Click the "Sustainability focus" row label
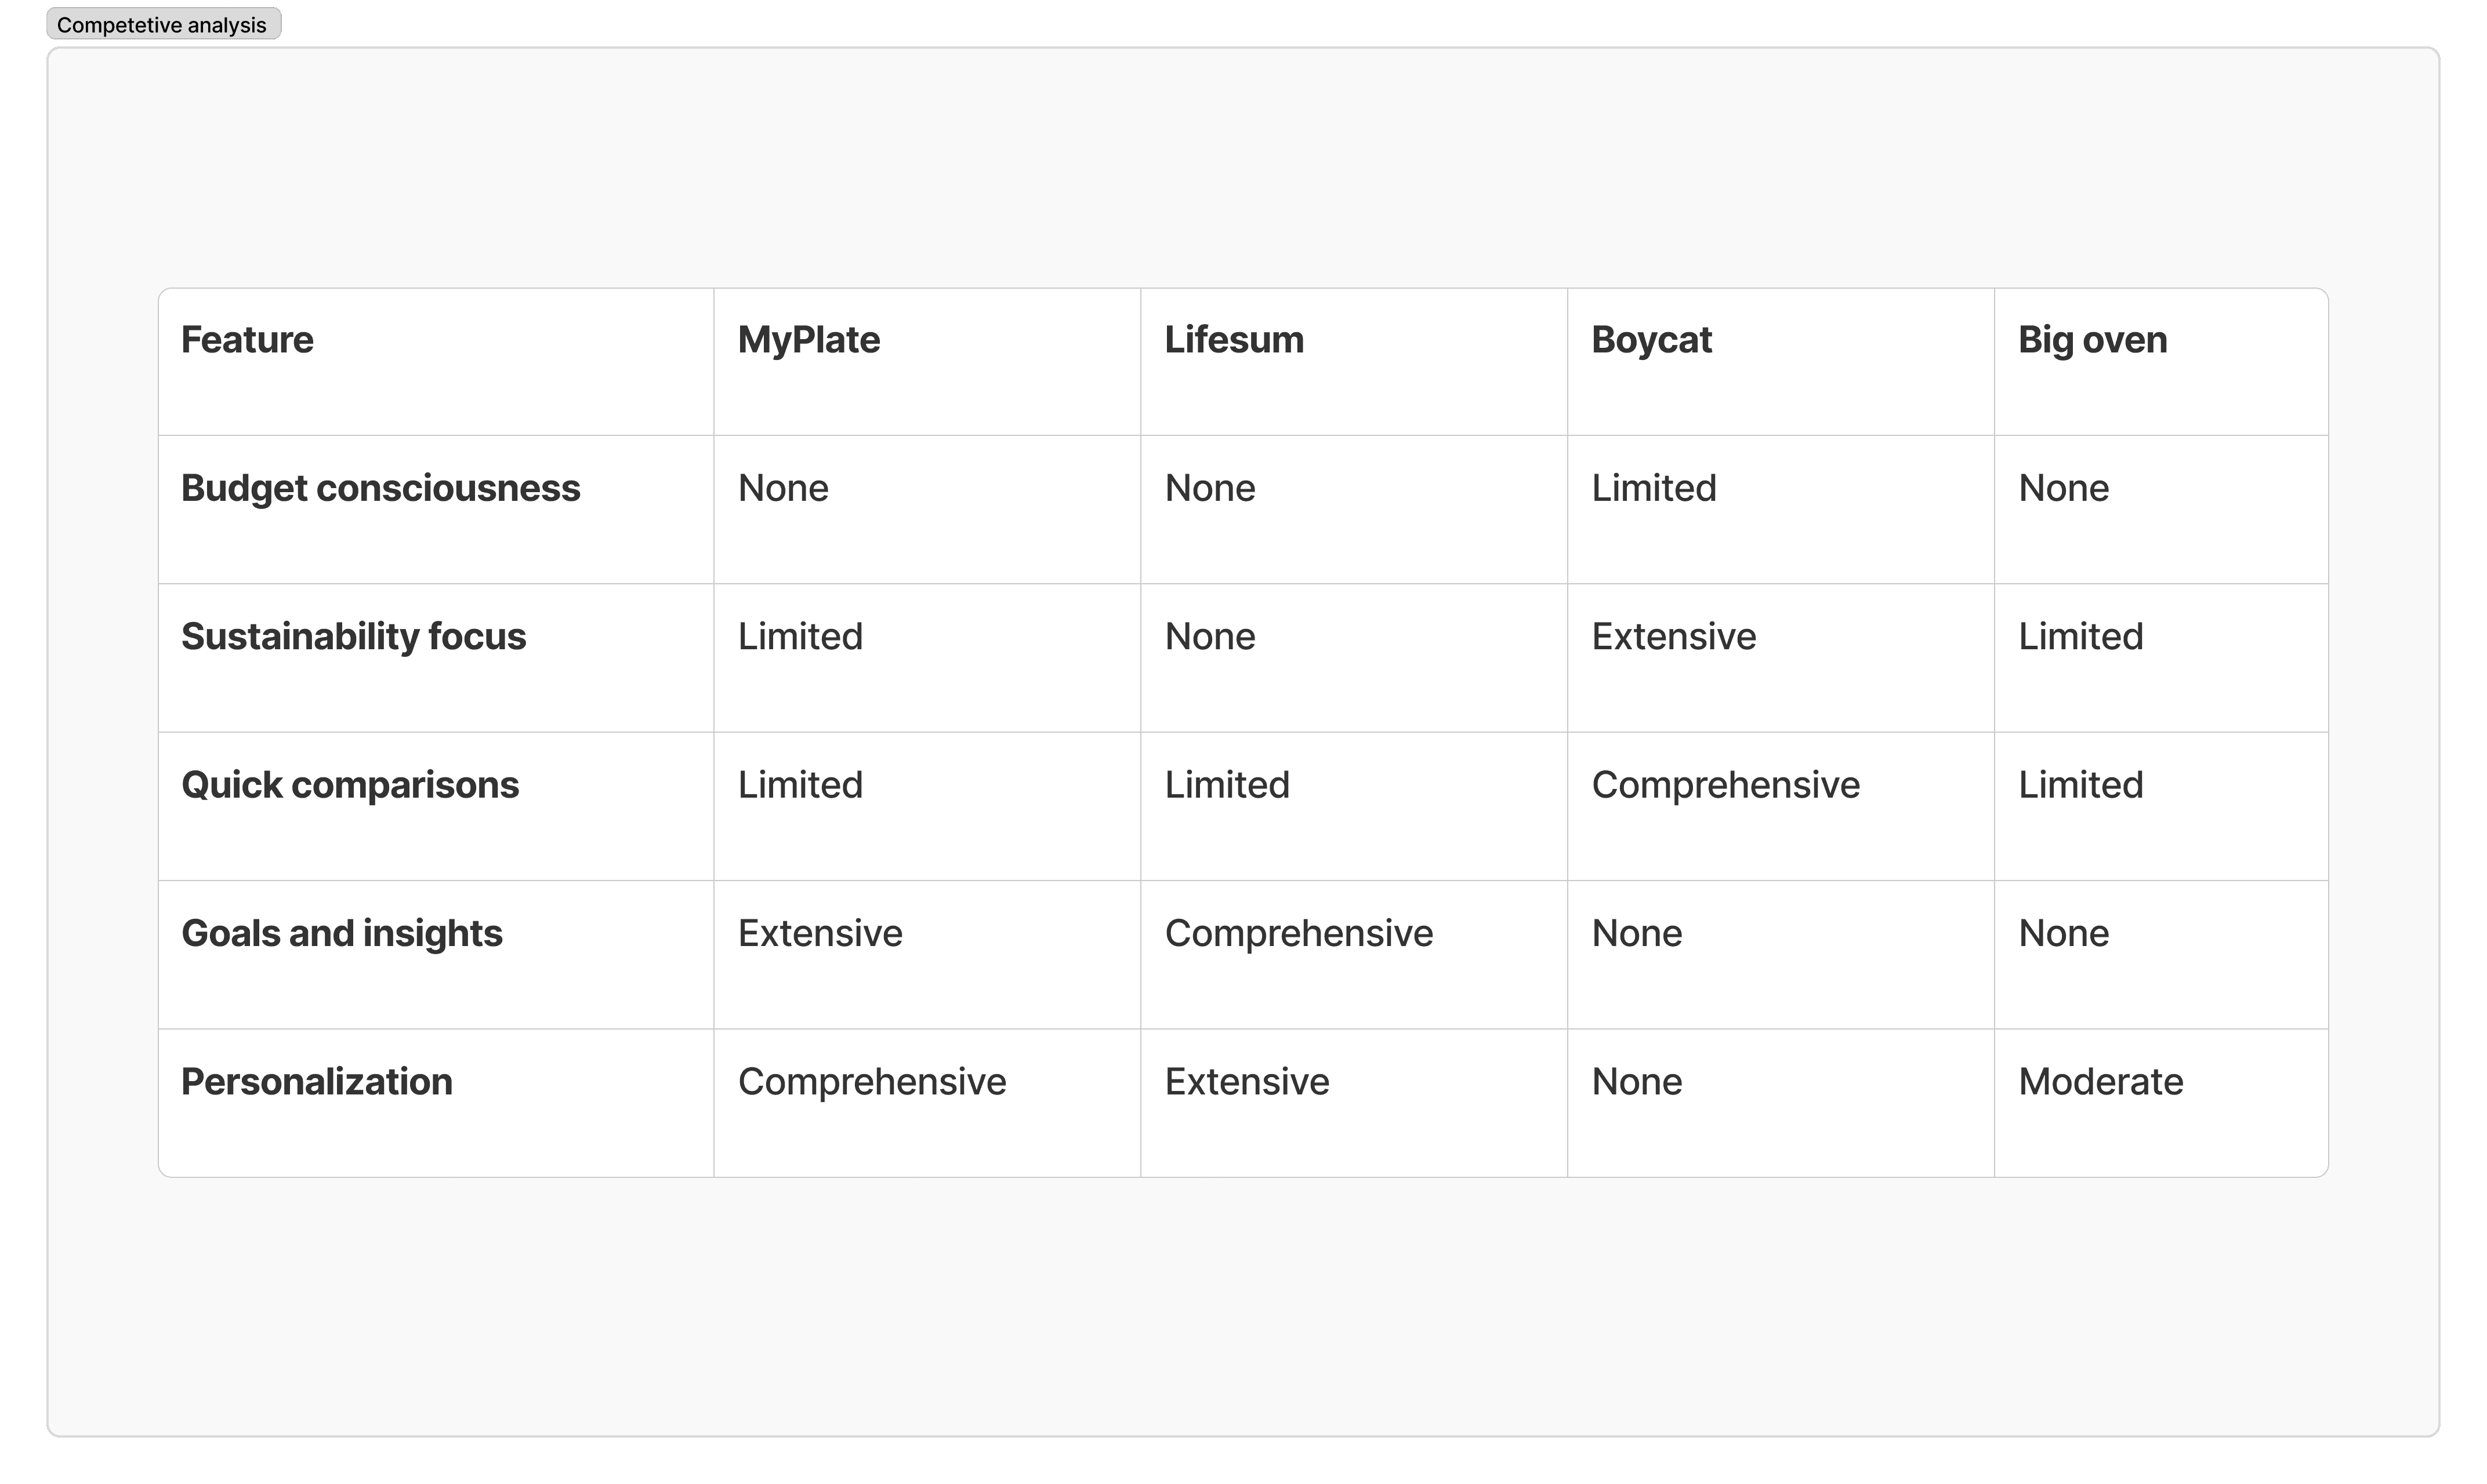The image size is (2487, 1484). point(353,636)
